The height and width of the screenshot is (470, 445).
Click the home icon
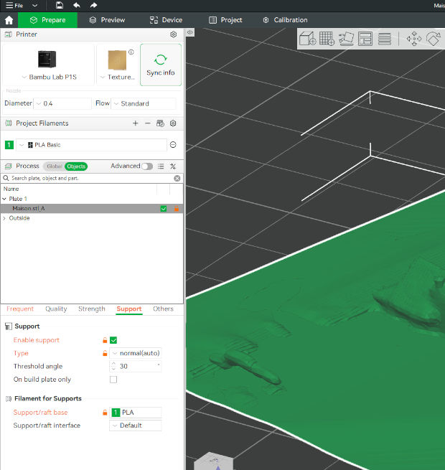[x=9, y=20]
